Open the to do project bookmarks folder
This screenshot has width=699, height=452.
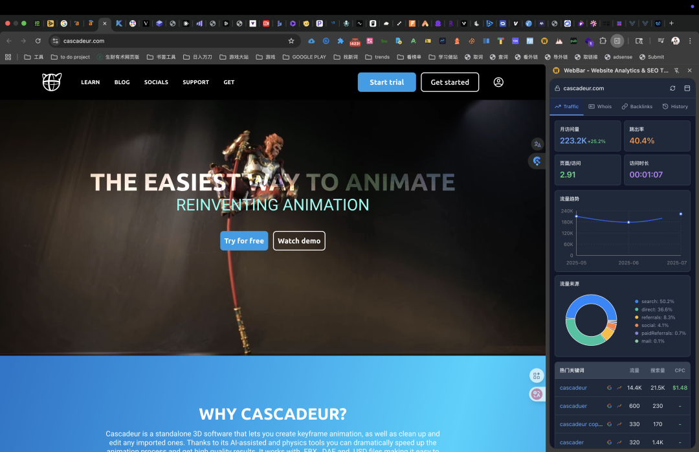click(71, 57)
